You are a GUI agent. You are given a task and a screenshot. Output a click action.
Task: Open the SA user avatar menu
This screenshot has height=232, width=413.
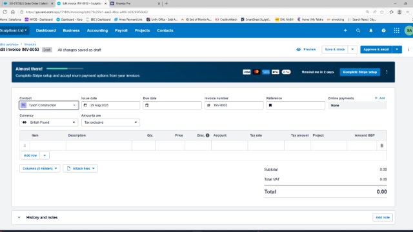point(408,30)
